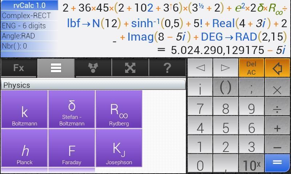
Task: Select the list menu tab icon
Action: click(56, 68)
